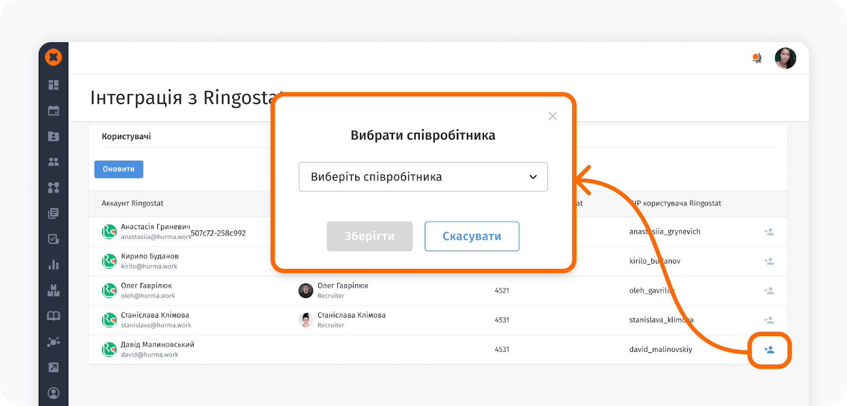
Task: Close the Вибрати співробітника dialog
Action: pyautogui.click(x=553, y=116)
